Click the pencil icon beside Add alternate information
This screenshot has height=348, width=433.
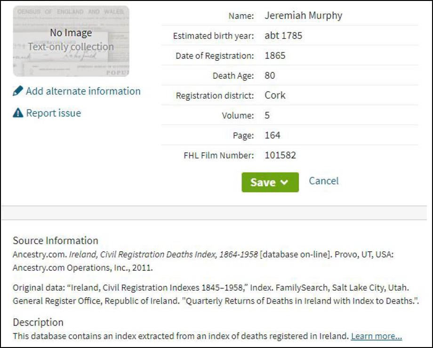point(18,91)
